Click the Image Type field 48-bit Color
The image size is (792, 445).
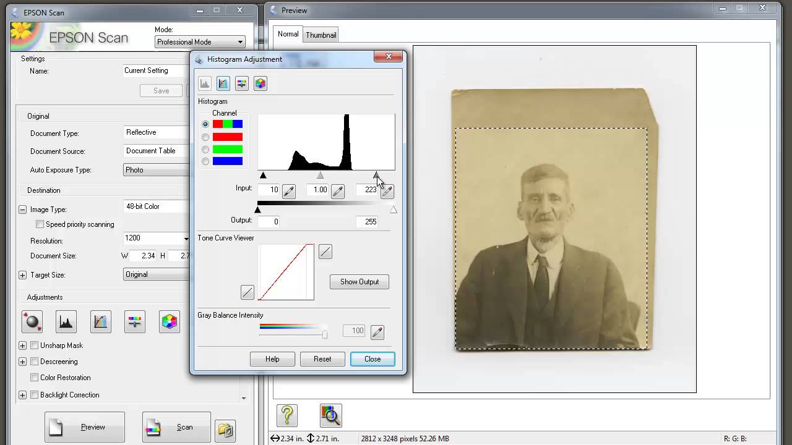157,206
